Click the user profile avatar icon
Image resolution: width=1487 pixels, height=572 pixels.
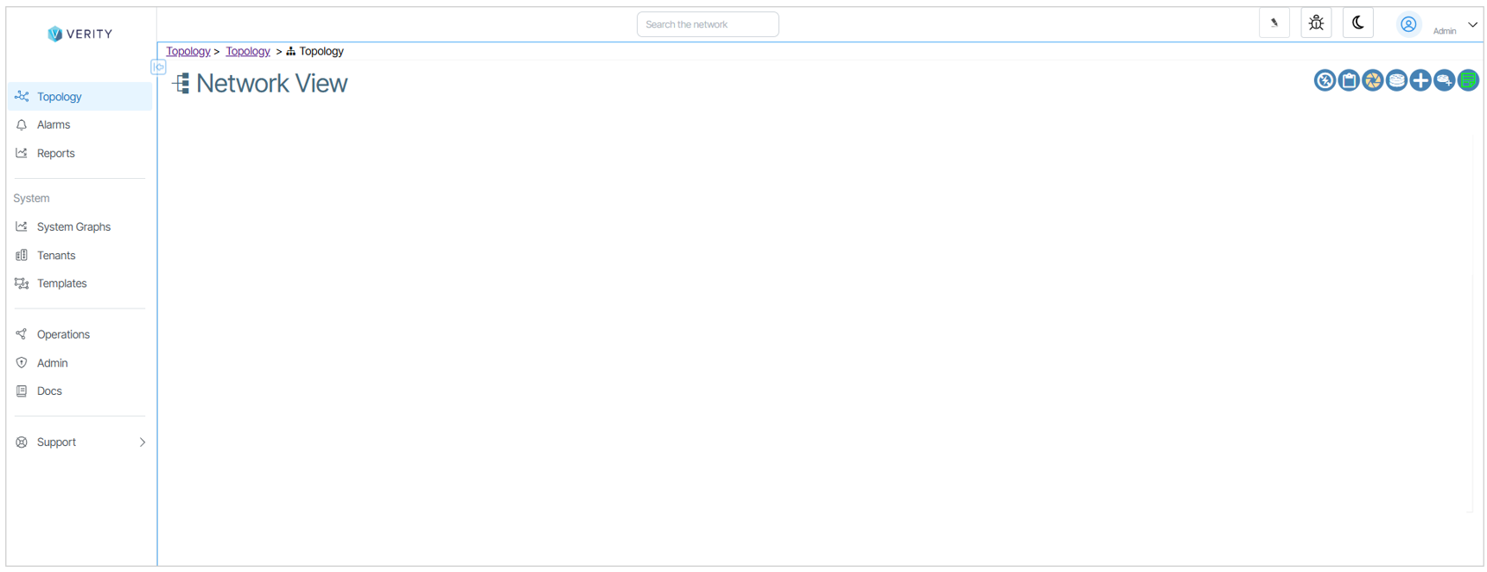pos(1408,24)
